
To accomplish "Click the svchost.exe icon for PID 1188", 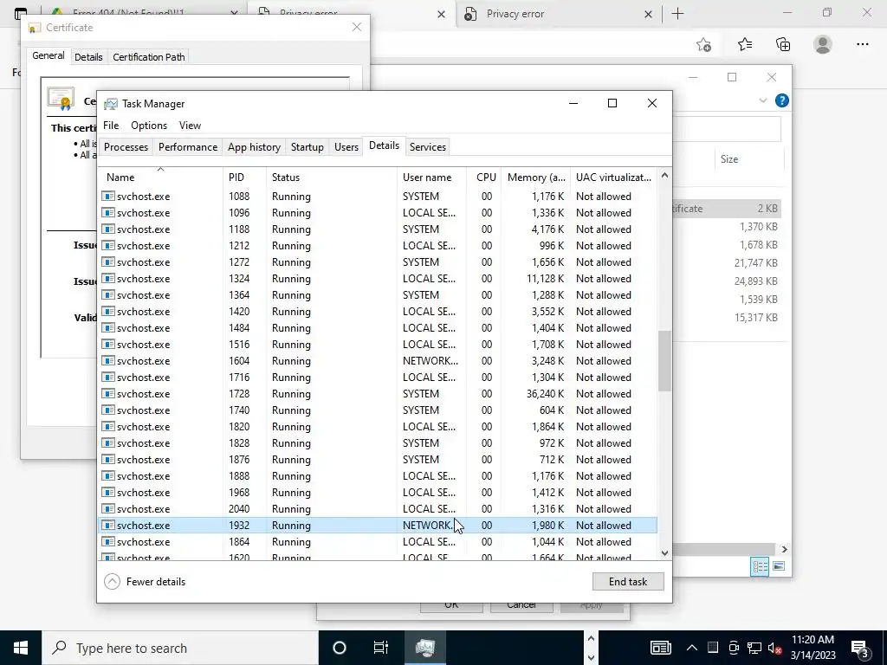I will pos(108,229).
